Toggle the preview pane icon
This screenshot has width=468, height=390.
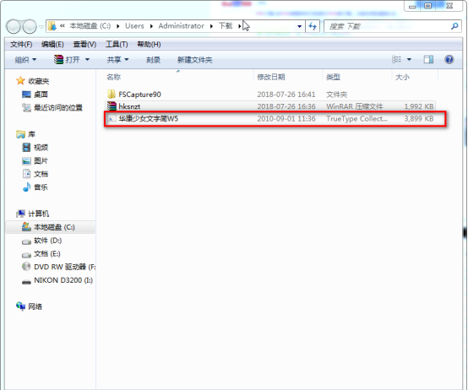click(428, 59)
